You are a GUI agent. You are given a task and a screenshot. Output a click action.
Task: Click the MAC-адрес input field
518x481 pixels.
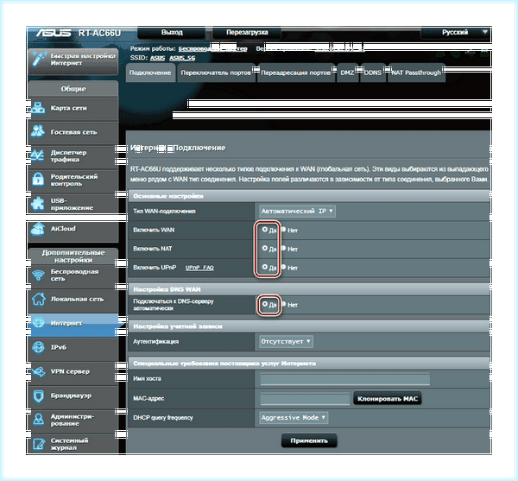pyautogui.click(x=305, y=399)
